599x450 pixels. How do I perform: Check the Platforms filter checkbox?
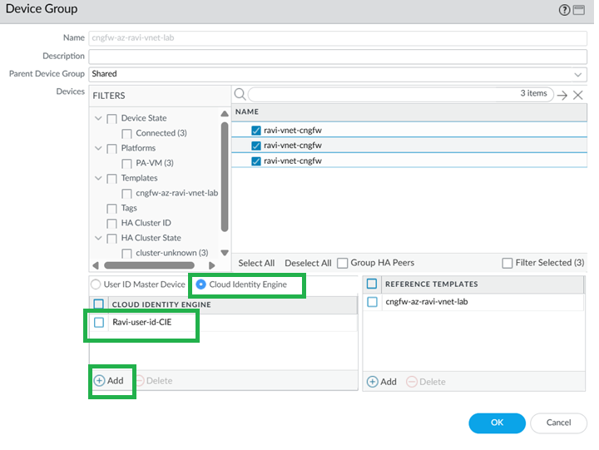tap(111, 149)
